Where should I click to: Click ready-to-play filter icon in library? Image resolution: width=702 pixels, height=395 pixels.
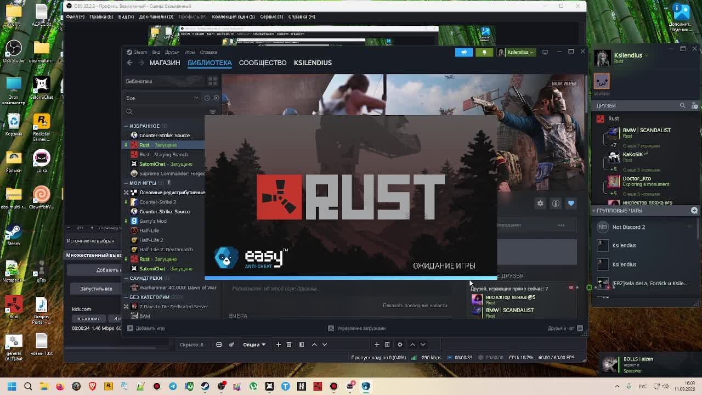[216, 98]
